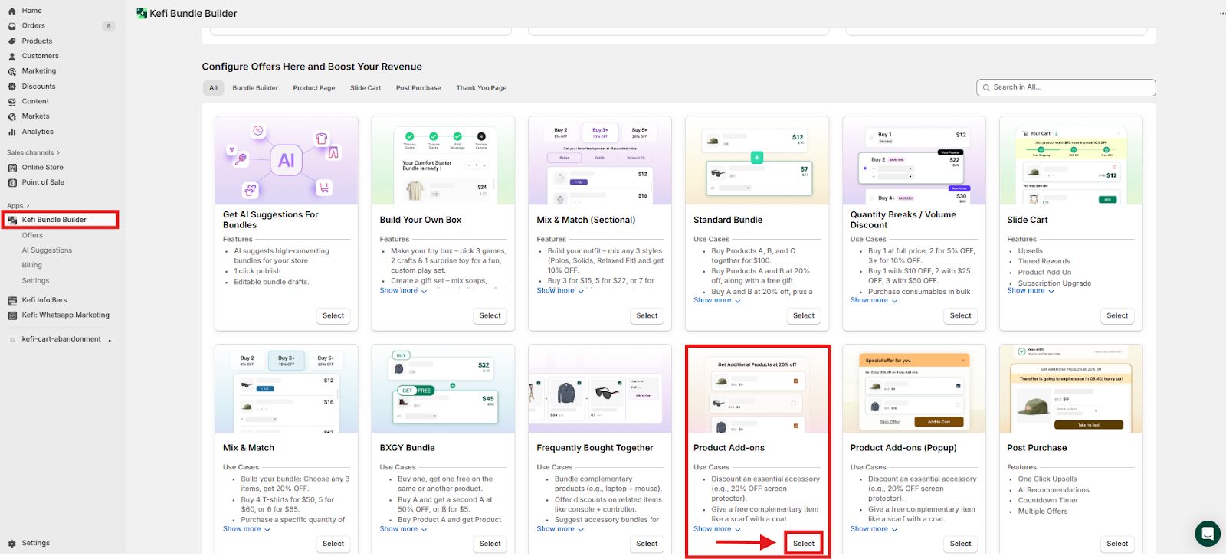
Task: Expand Show more under Build Your Own Box
Action: click(403, 291)
